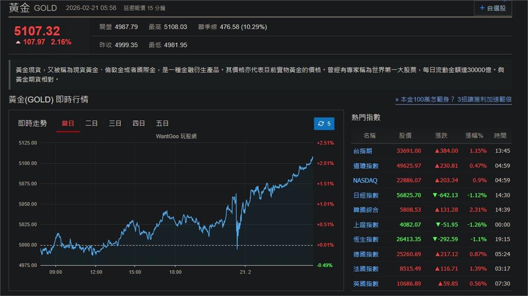Click the chart refresh button

324,124
